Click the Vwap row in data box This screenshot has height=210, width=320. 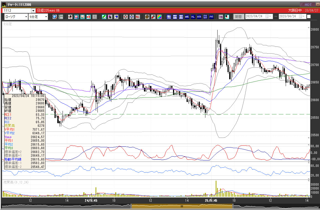[x=24, y=137]
